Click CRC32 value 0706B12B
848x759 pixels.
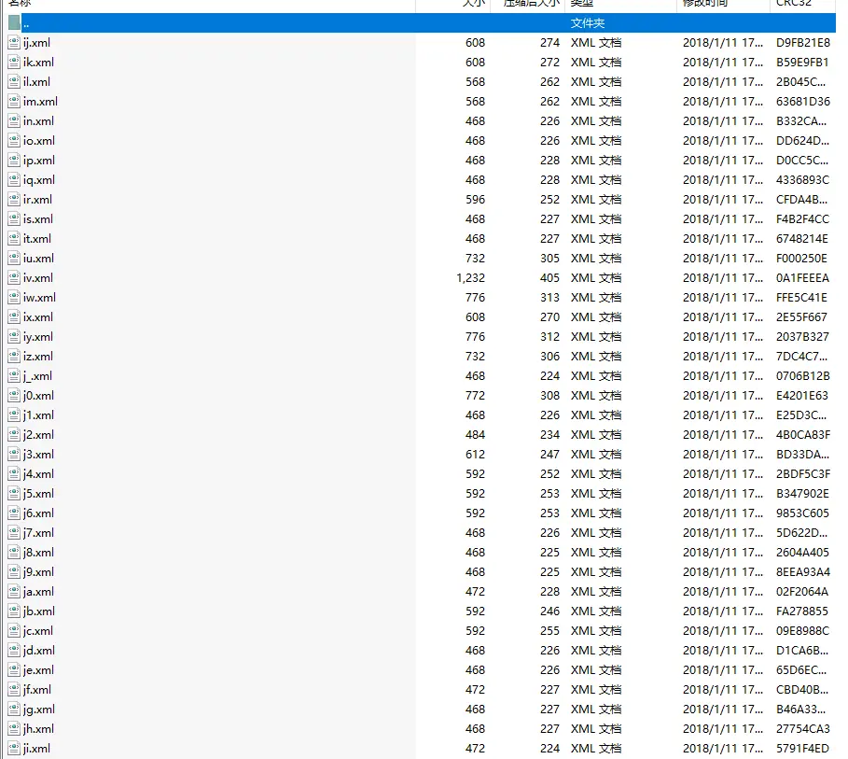pyautogui.click(x=803, y=375)
